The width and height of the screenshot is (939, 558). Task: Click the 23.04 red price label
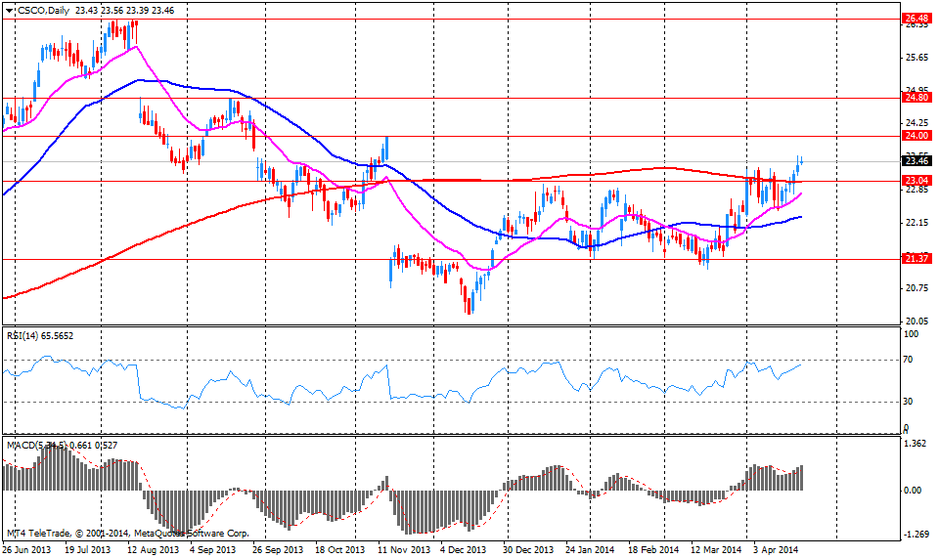coord(917,181)
